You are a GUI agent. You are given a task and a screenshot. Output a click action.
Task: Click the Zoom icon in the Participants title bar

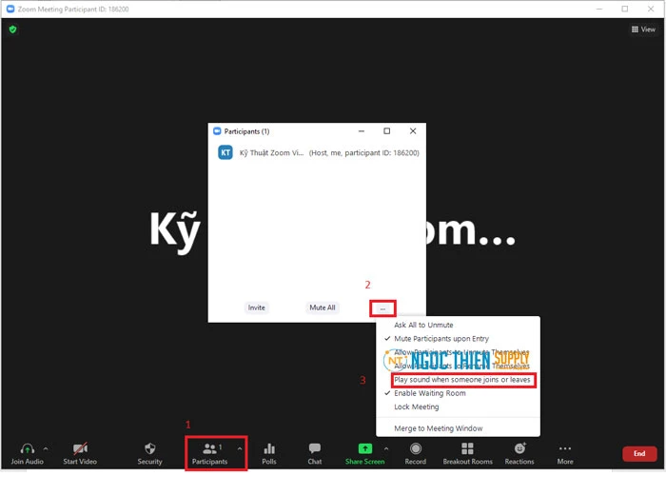(x=217, y=131)
